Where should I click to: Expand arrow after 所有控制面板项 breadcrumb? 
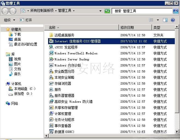[56, 11]
